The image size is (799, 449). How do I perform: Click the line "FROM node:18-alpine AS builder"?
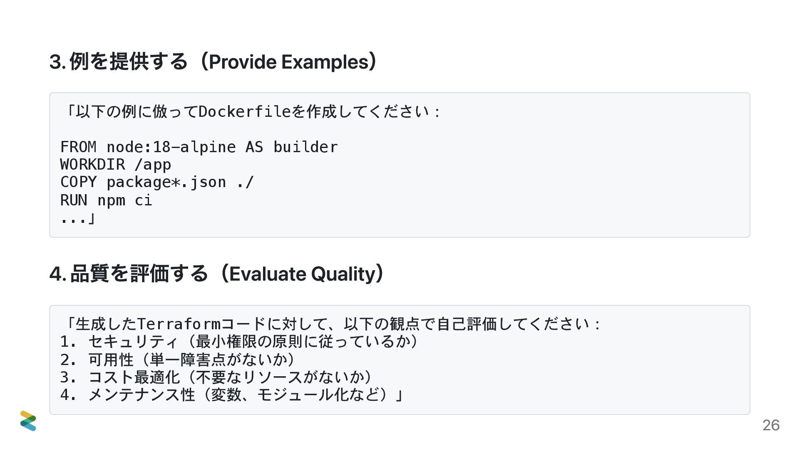pos(199,147)
